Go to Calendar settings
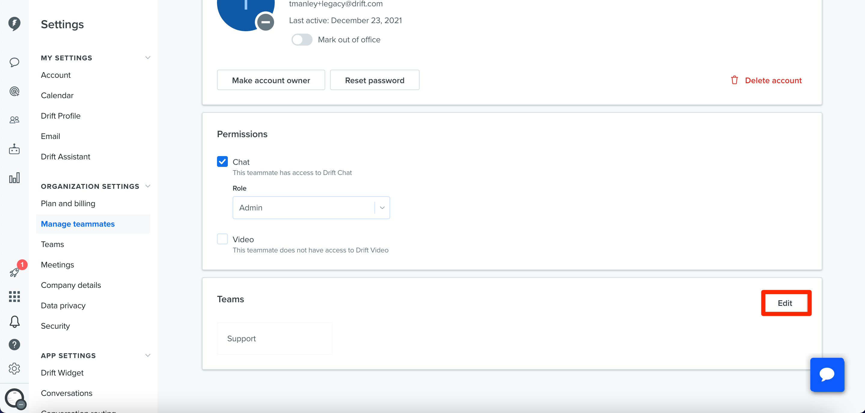865x413 pixels. tap(57, 95)
